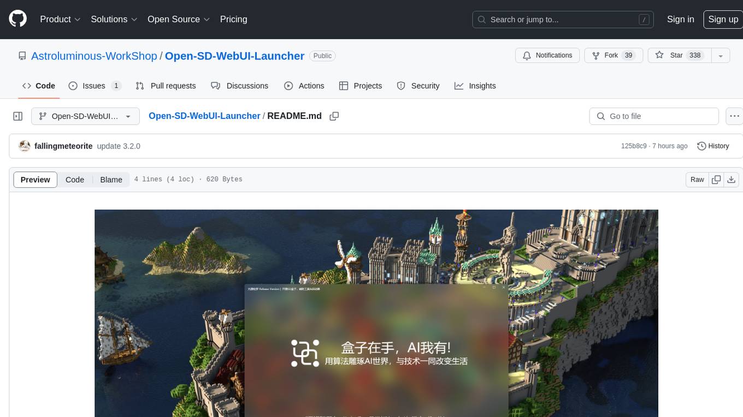The width and height of the screenshot is (743, 417).
Task: Open the Projects tab
Action: tap(361, 86)
